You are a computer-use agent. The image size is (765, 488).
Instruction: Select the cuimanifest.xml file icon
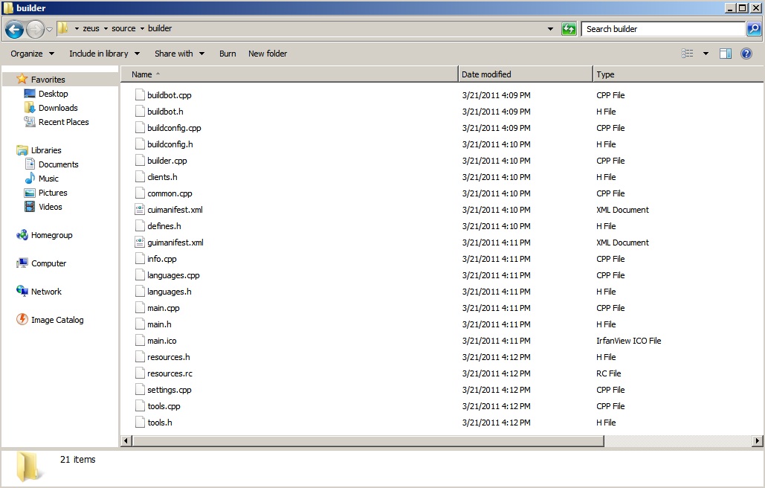(140, 210)
